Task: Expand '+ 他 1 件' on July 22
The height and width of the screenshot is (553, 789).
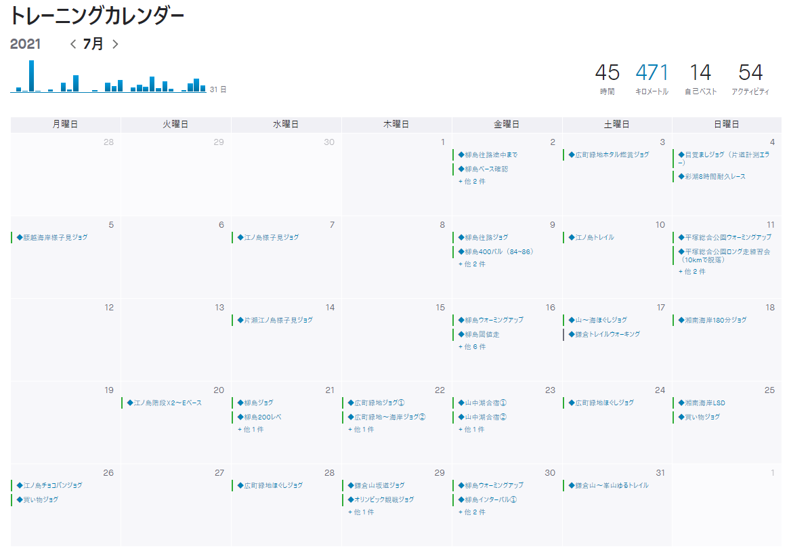Action: point(361,430)
